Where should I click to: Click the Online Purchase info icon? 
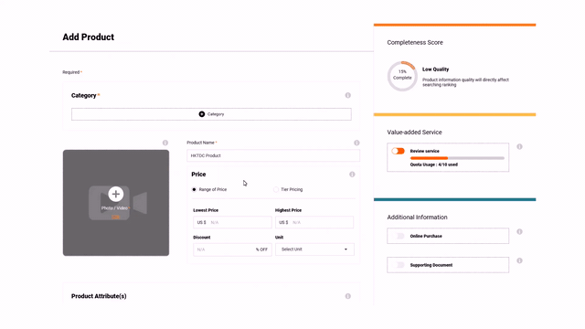(519, 231)
